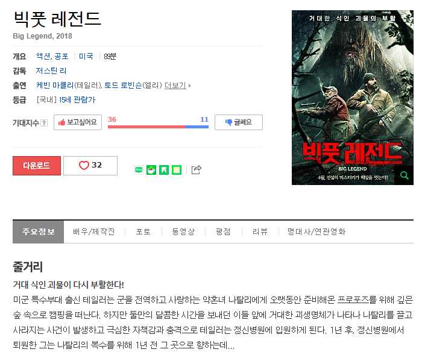
Task: Open director 저스틴 리 link
Action: pyautogui.click(x=51, y=71)
